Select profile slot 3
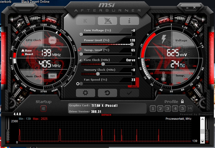Image resolution: width=215 pixels, height=148 pixels. click(x=168, y=109)
